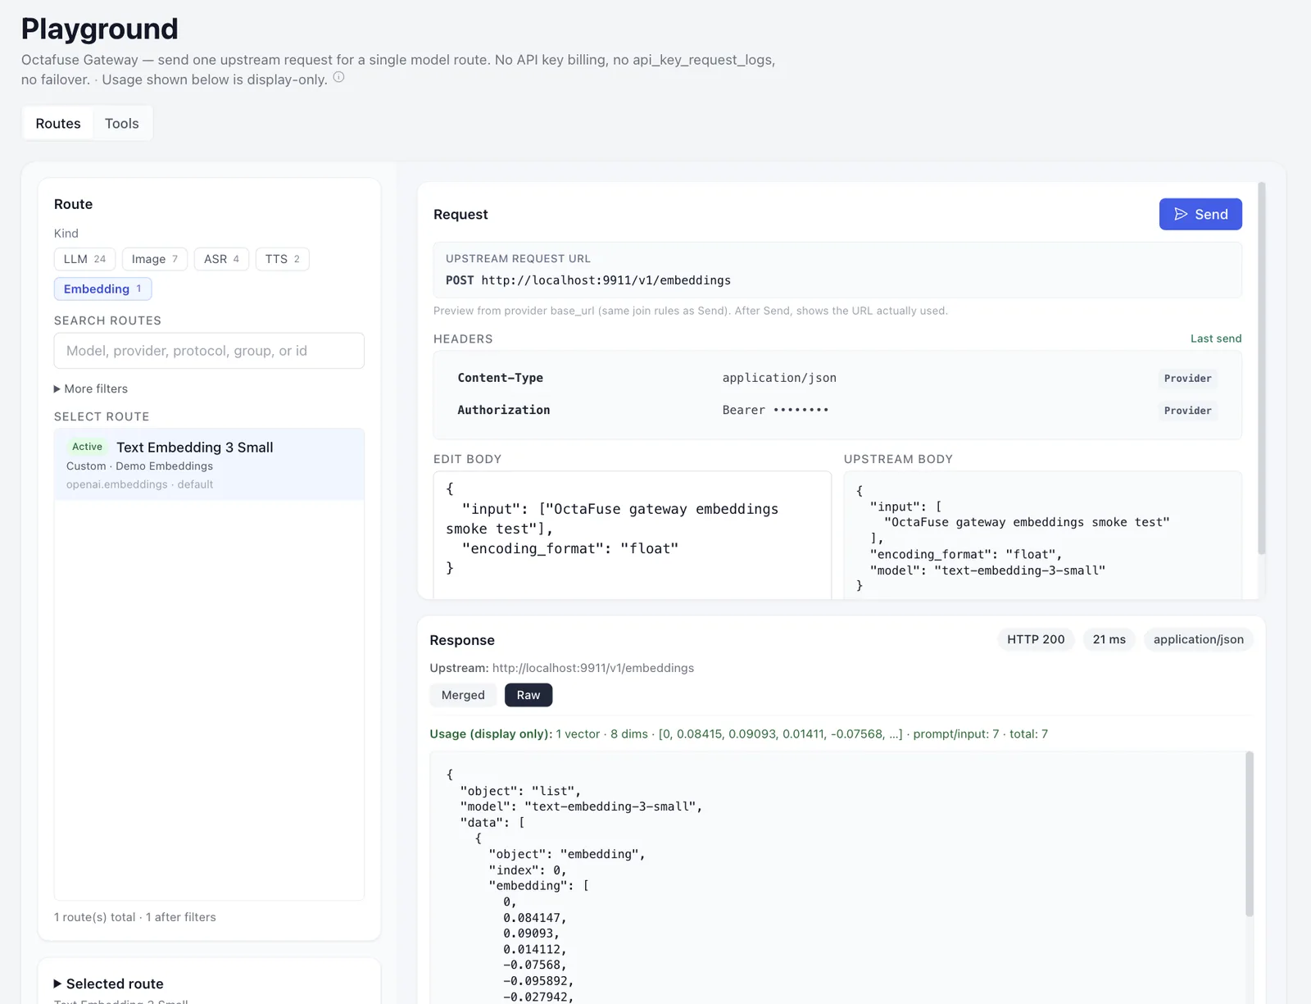Viewport: 1311px width, 1004px height.
Task: Select the TTS kind filter chip
Action: click(x=282, y=259)
